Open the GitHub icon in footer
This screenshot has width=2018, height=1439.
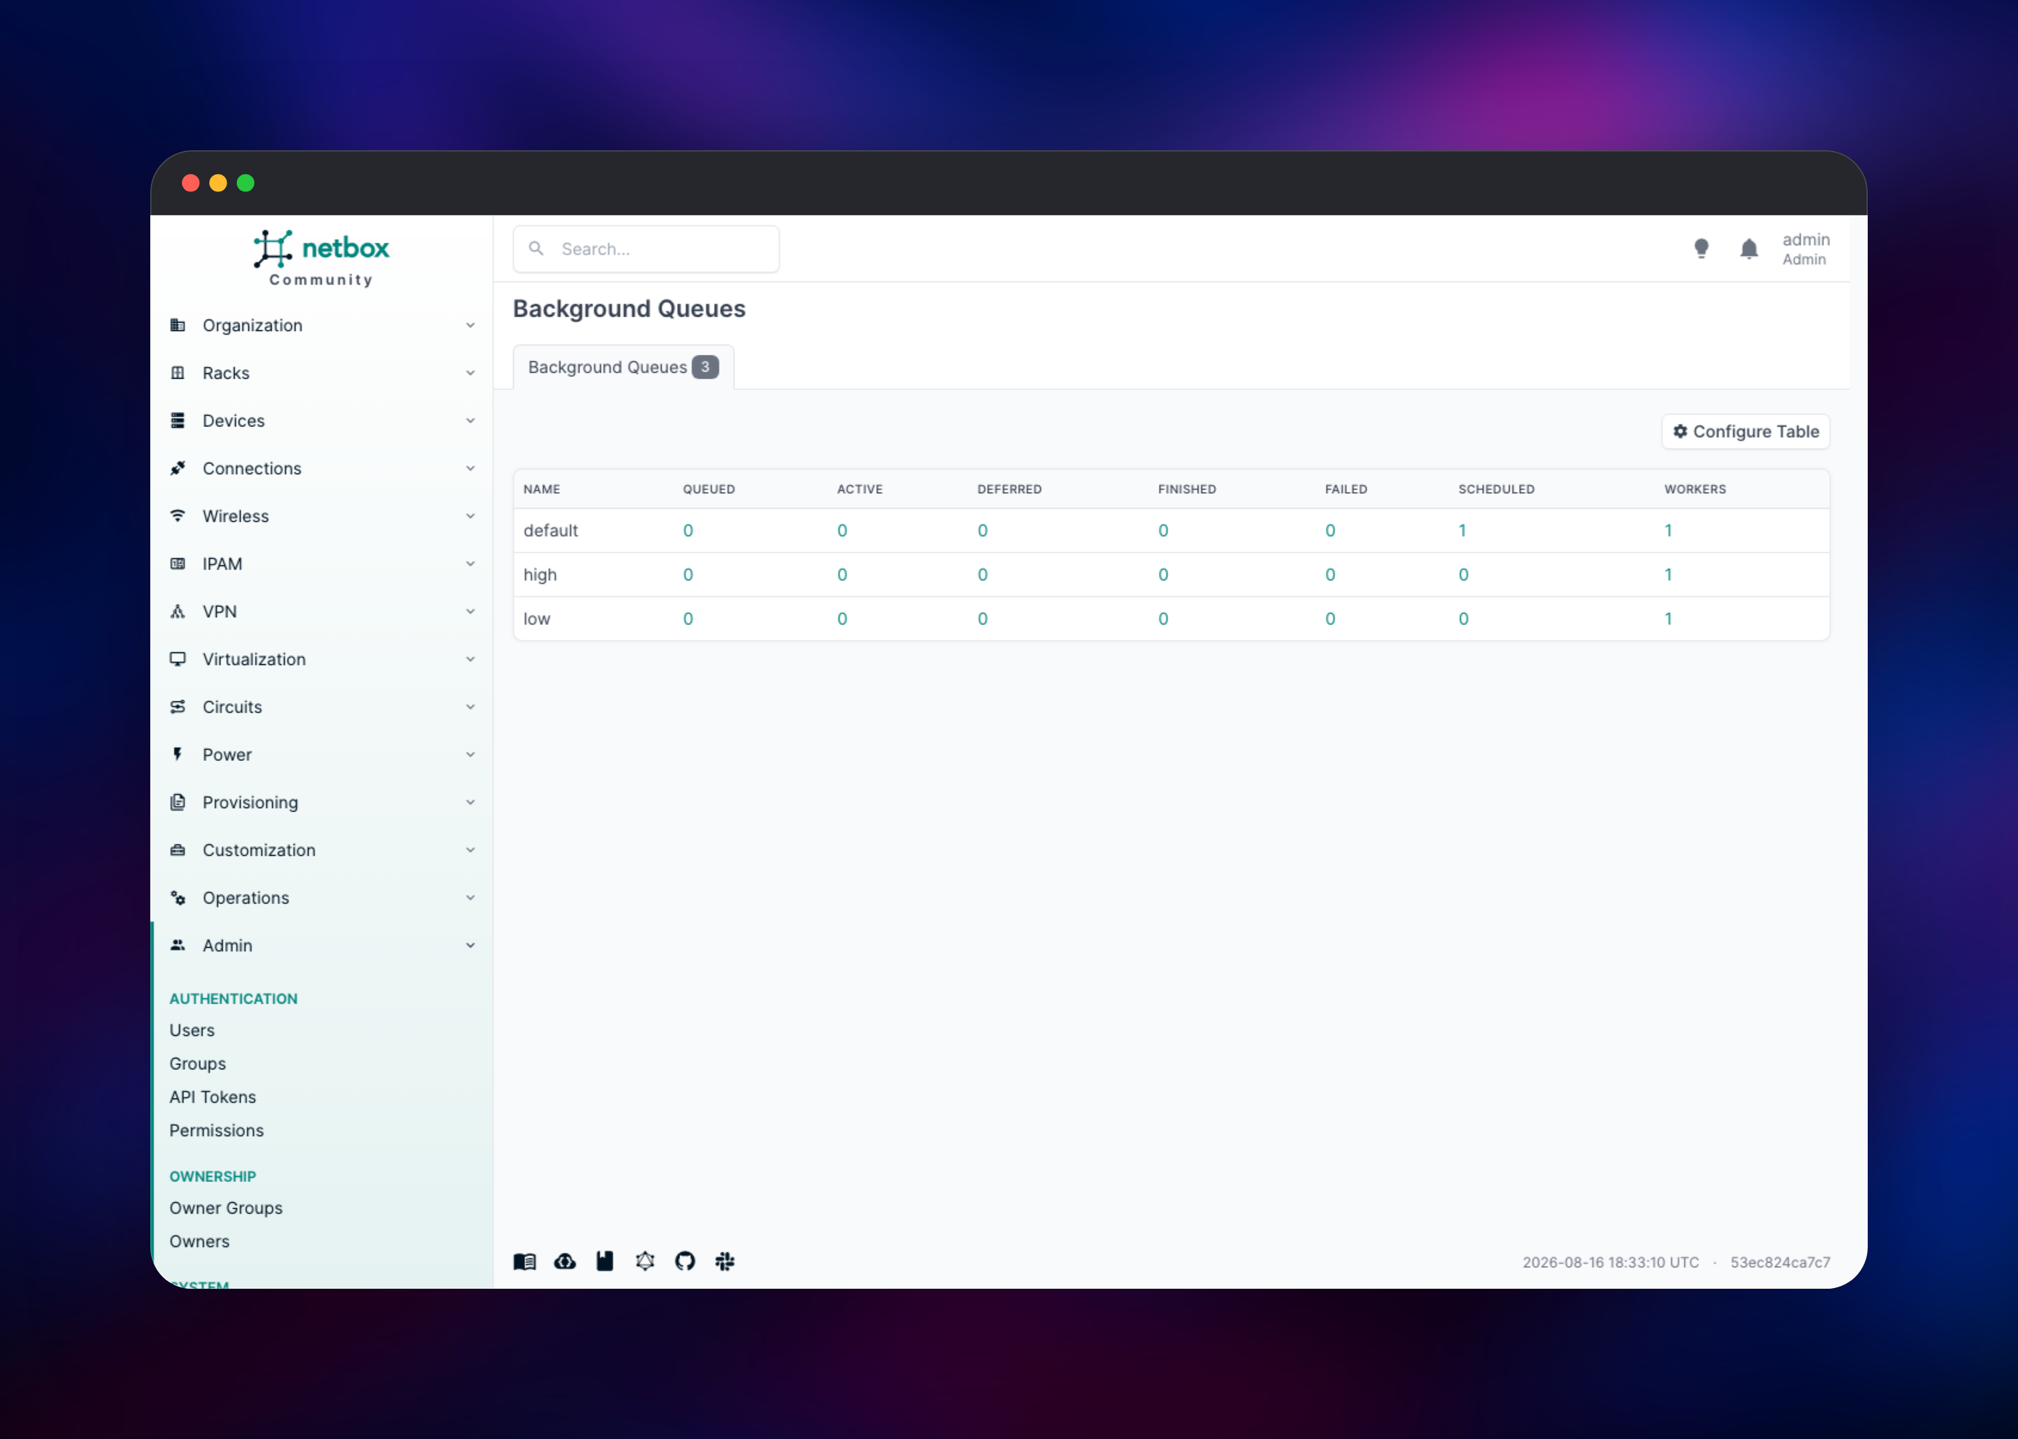point(685,1262)
